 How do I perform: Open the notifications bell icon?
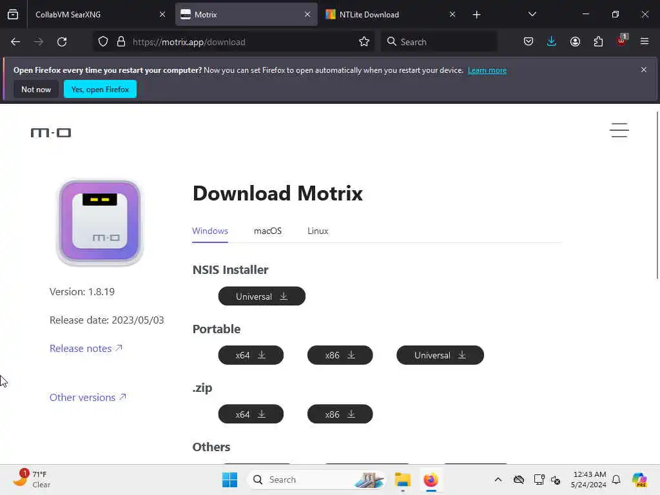[616, 480]
